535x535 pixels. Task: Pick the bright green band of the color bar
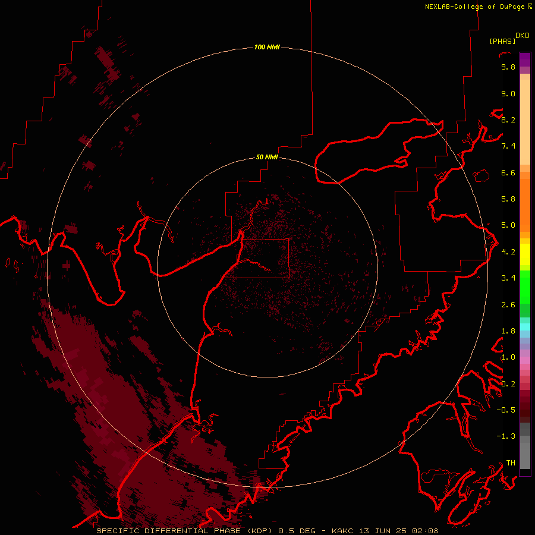525,287
